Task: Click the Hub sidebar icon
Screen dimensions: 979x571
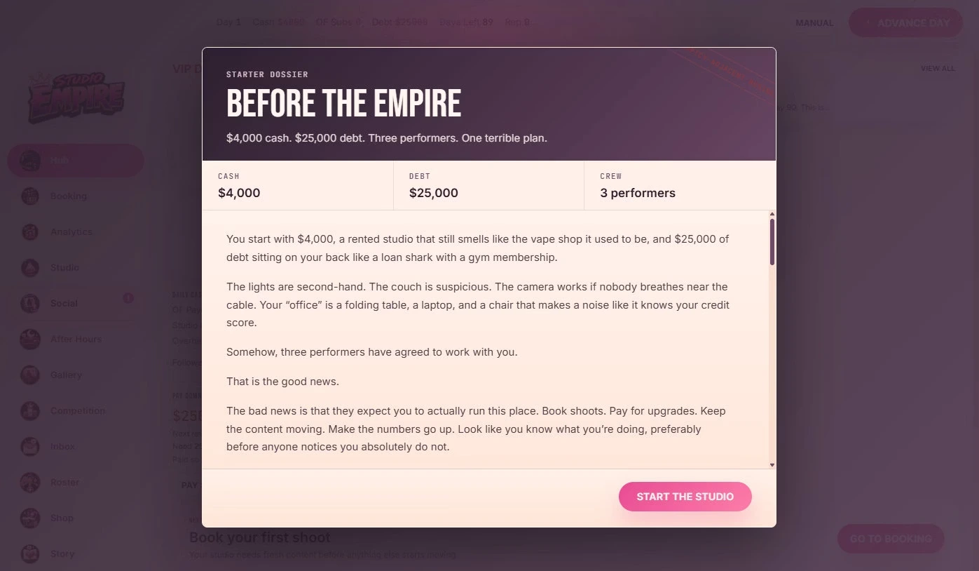Action: [x=30, y=161]
